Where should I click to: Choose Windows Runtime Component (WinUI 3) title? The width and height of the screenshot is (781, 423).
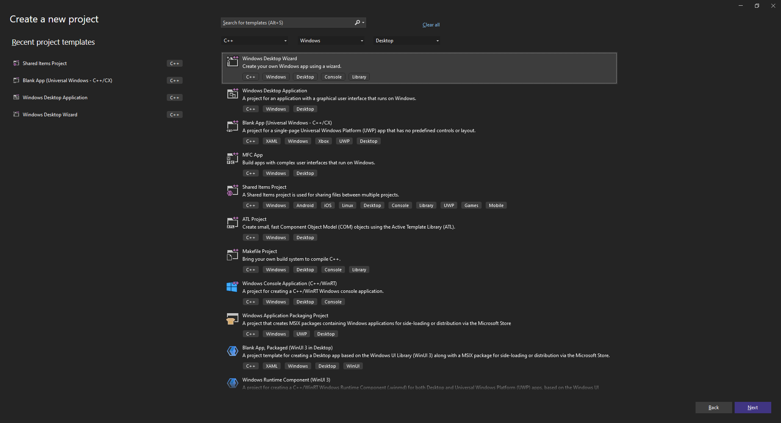(x=286, y=380)
